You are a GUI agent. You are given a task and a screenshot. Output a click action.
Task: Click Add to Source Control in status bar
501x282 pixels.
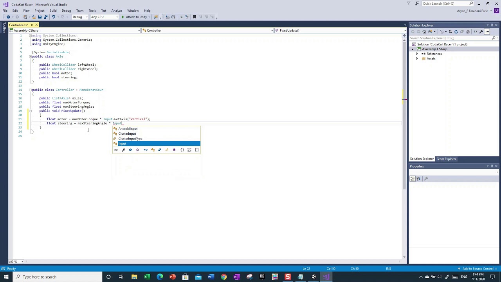tap(478, 269)
